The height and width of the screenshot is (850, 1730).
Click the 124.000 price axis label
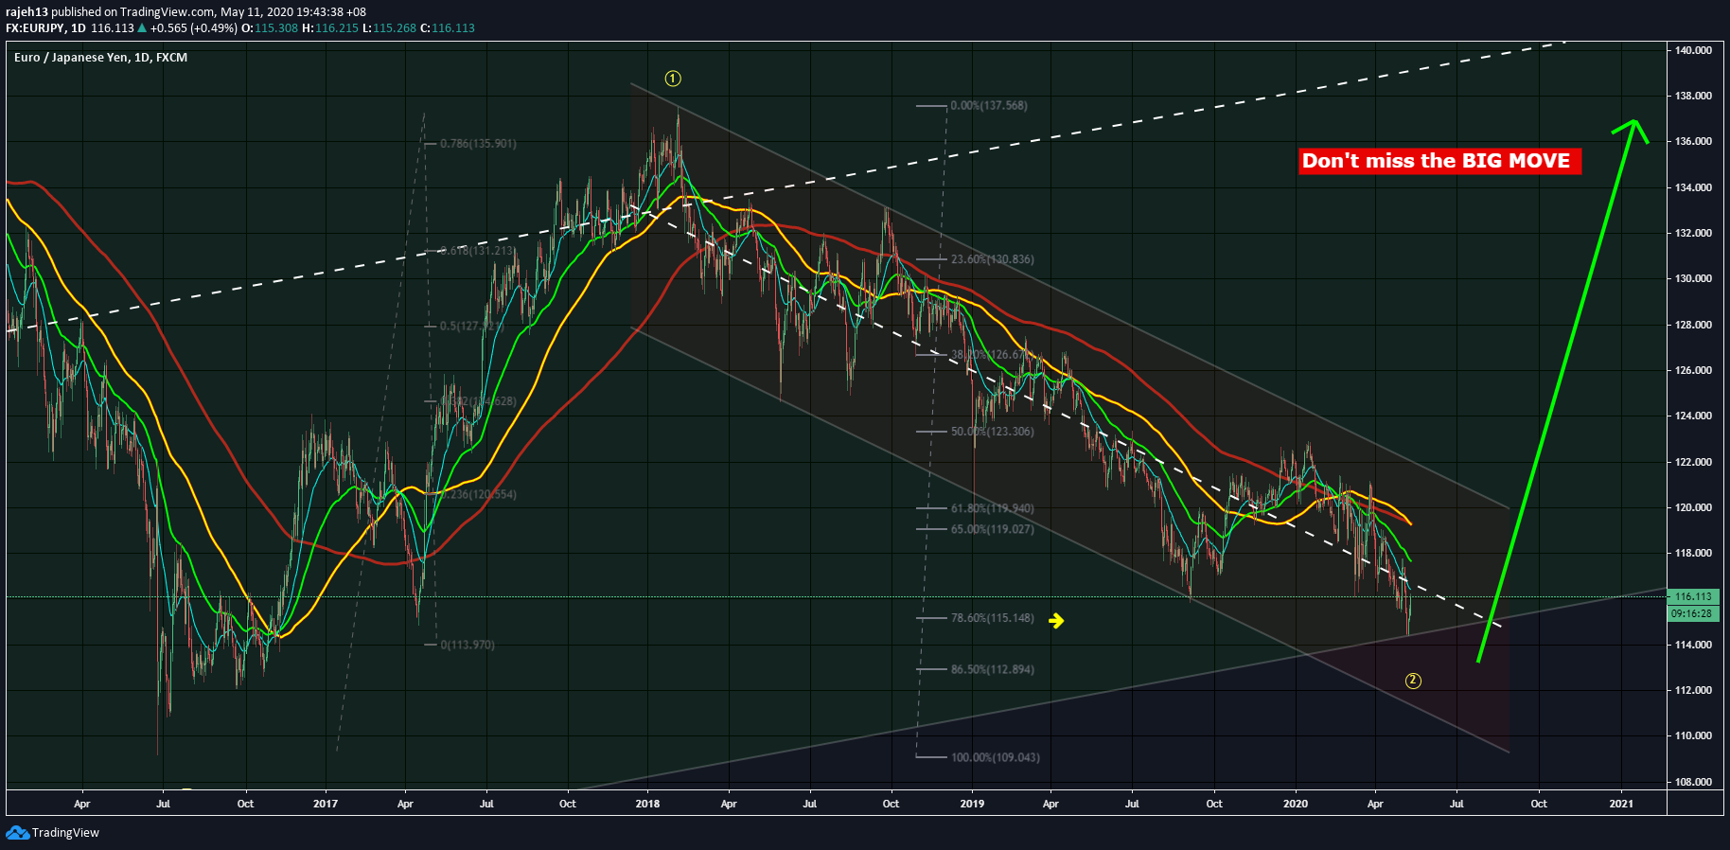(x=1693, y=416)
